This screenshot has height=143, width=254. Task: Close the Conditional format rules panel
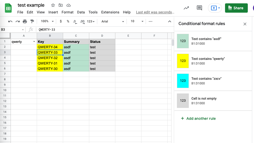click(245, 24)
